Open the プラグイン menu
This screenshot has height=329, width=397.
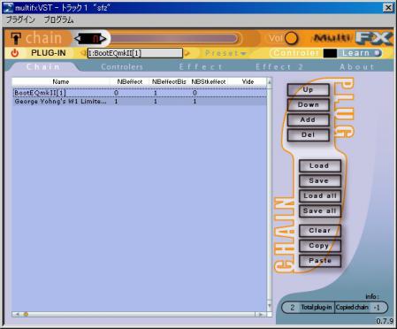20,19
